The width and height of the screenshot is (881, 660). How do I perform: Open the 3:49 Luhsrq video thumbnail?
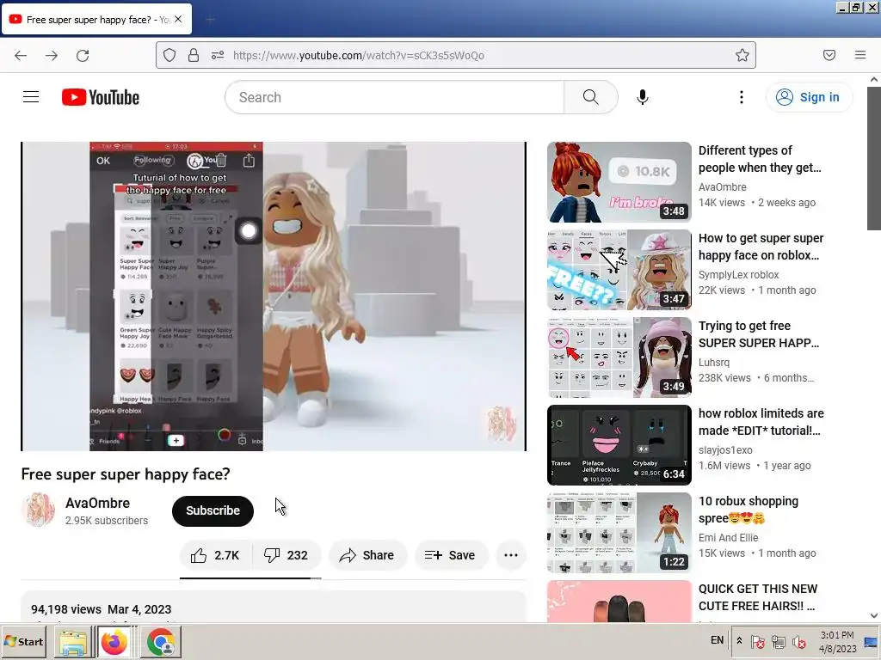[619, 357]
